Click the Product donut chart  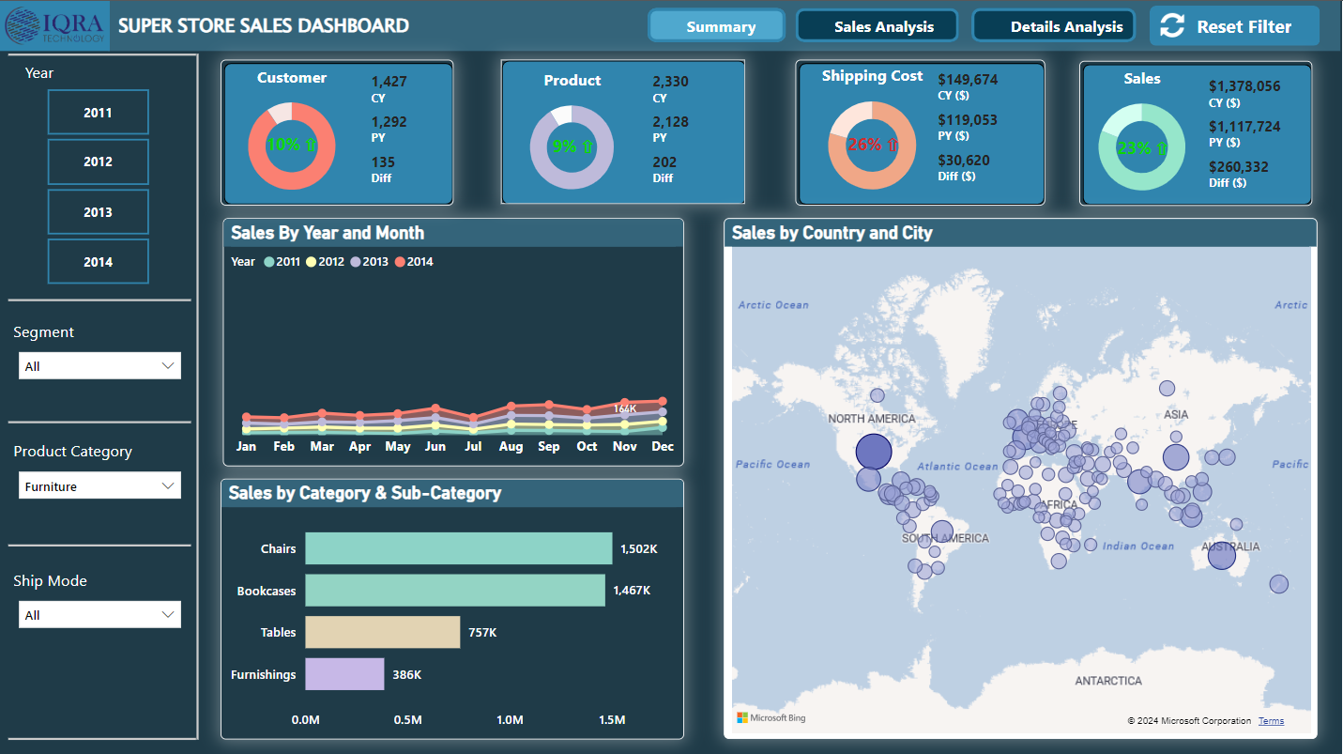(573, 146)
